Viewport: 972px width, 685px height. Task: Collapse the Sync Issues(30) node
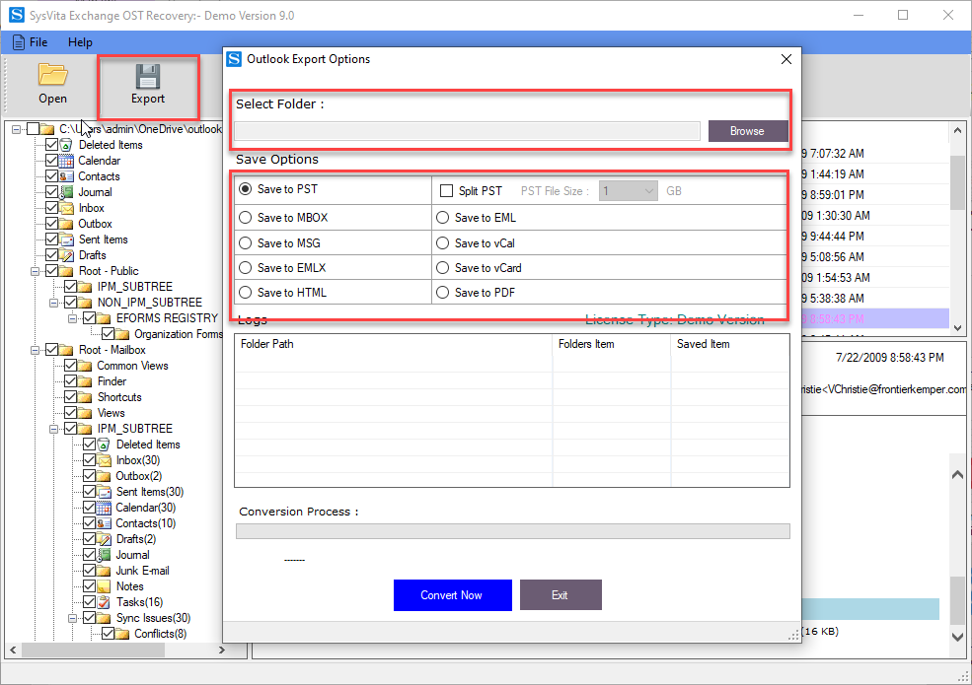coord(72,618)
